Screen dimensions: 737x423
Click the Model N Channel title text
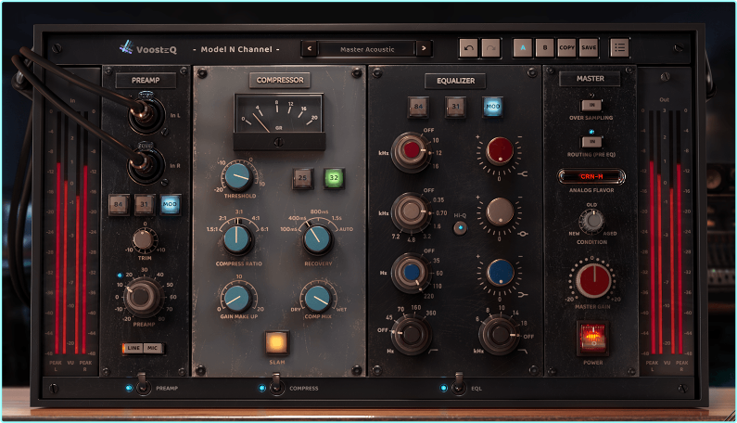click(x=236, y=49)
